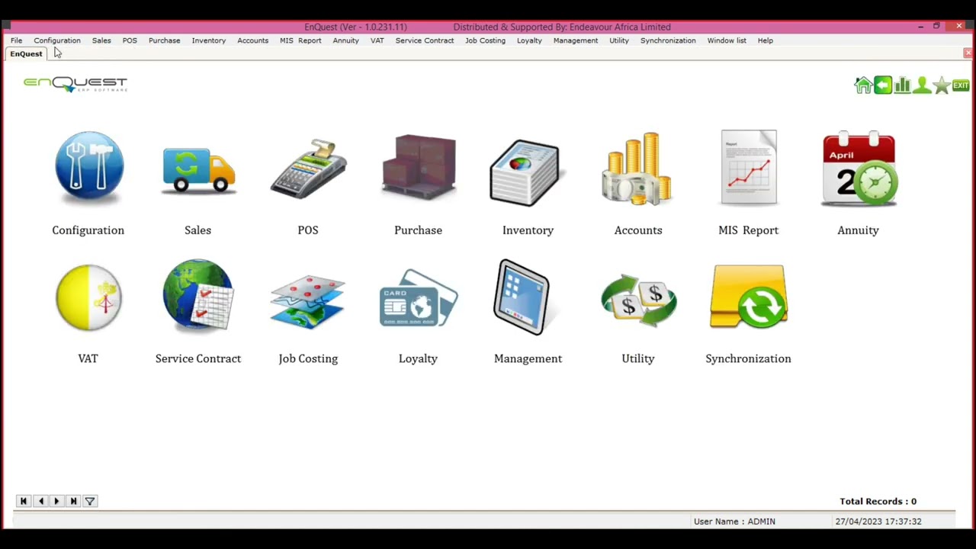Viewport: 976px width, 549px height.
Task: Click the date and time in status bar
Action: pyautogui.click(x=878, y=522)
